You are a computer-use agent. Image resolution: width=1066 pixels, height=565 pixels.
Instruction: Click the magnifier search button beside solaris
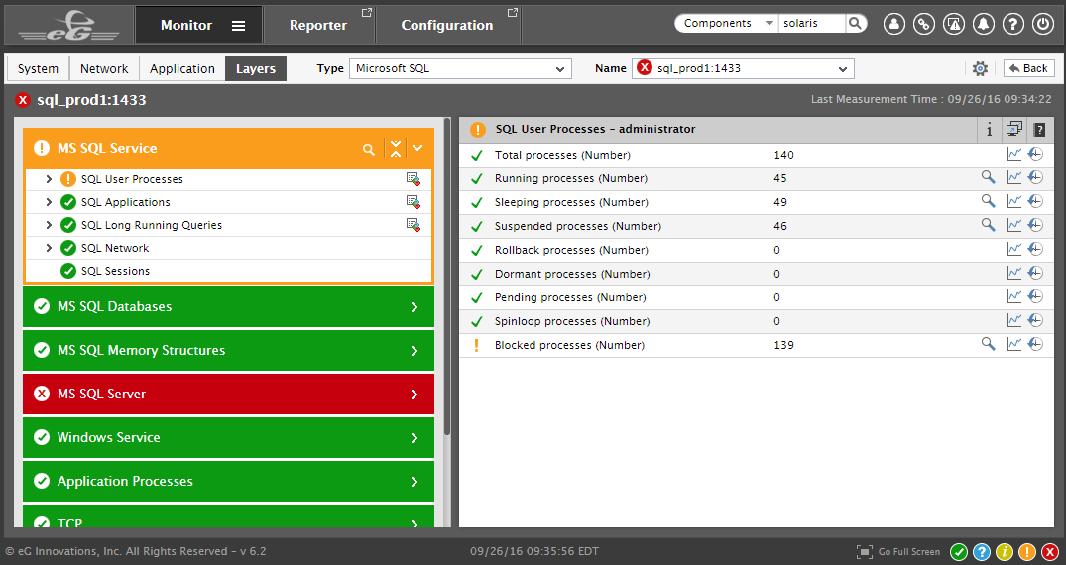pyautogui.click(x=855, y=23)
